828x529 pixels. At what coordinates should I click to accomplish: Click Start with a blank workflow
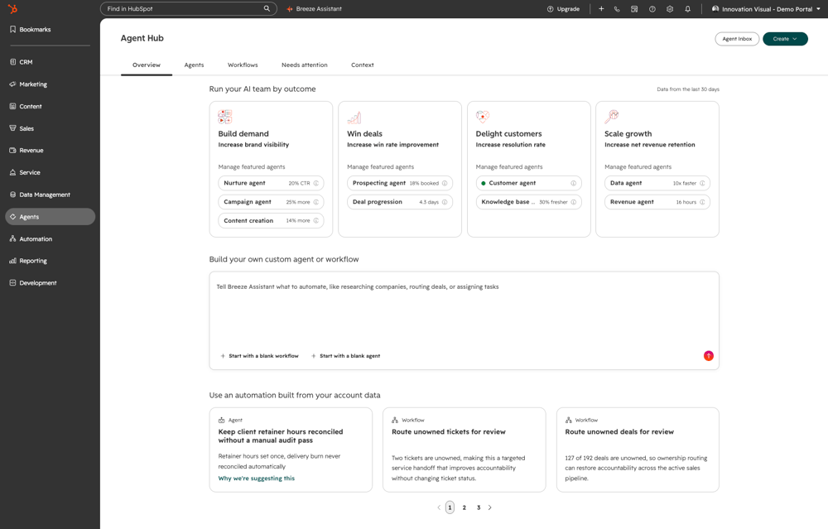click(259, 356)
